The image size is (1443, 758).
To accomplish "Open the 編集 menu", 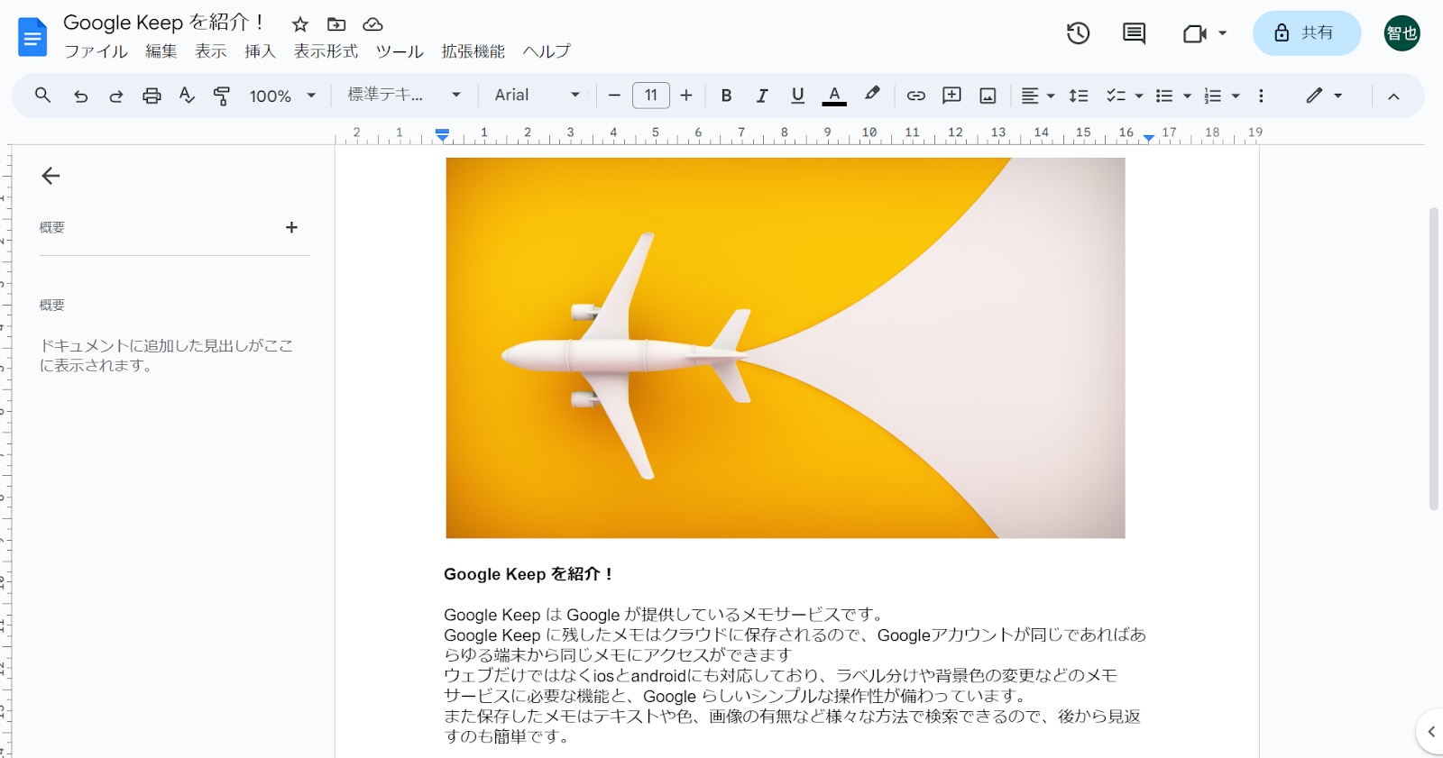I will point(161,51).
